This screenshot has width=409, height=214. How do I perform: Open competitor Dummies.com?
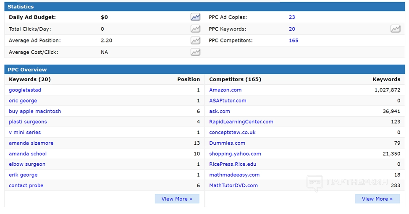tap(227, 143)
